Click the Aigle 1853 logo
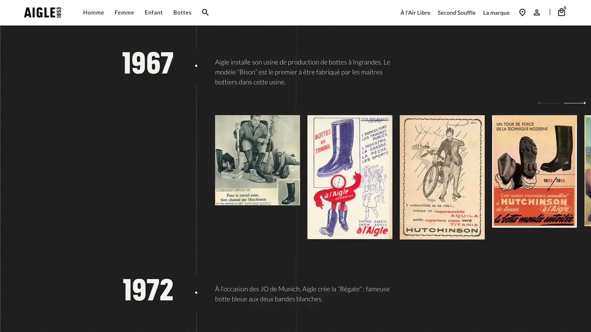Image resolution: width=591 pixels, height=332 pixels. tap(42, 13)
